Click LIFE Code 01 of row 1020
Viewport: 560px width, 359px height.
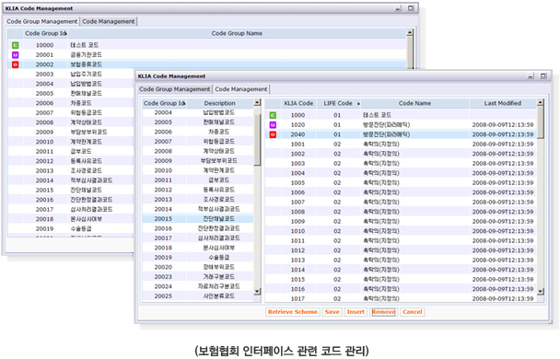click(337, 125)
